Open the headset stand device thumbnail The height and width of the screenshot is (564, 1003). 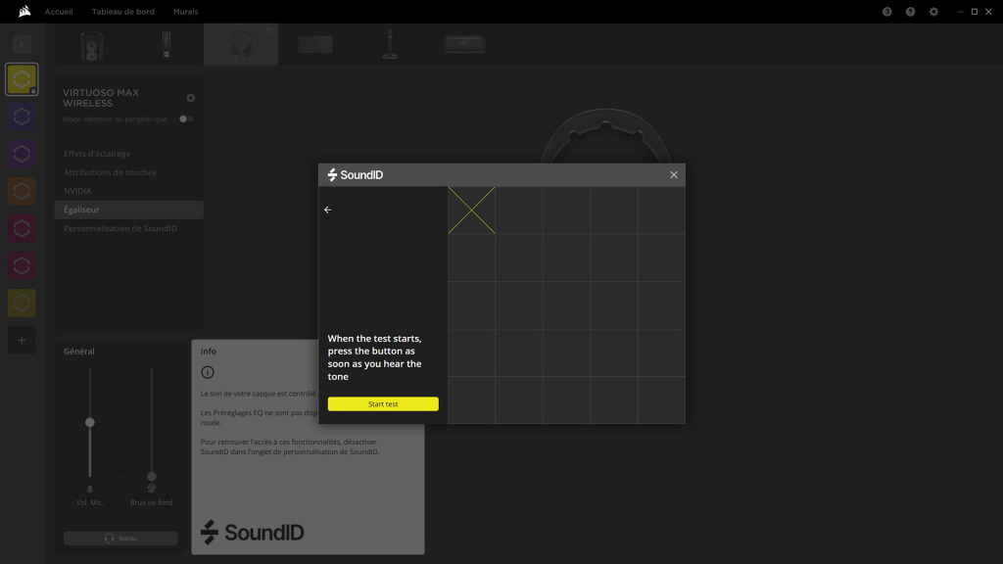click(390, 45)
